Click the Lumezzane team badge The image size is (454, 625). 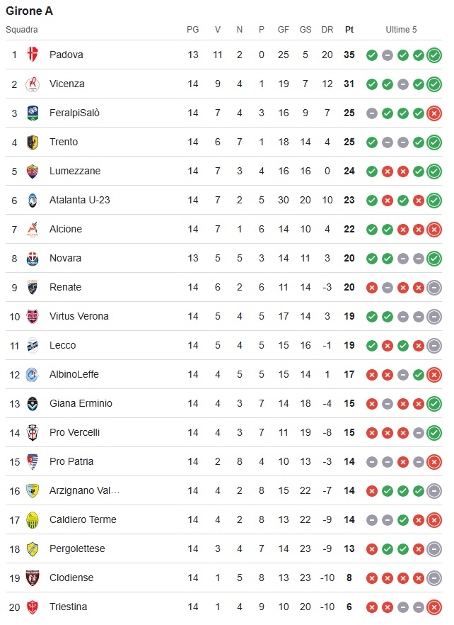(x=33, y=171)
